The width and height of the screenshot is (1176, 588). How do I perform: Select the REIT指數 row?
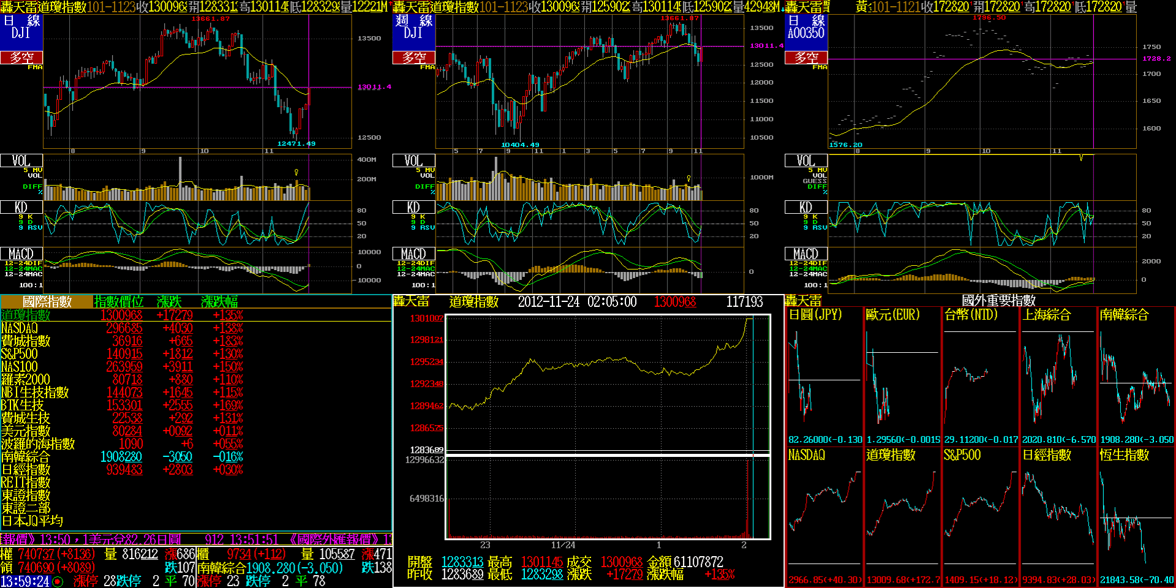(x=196, y=482)
